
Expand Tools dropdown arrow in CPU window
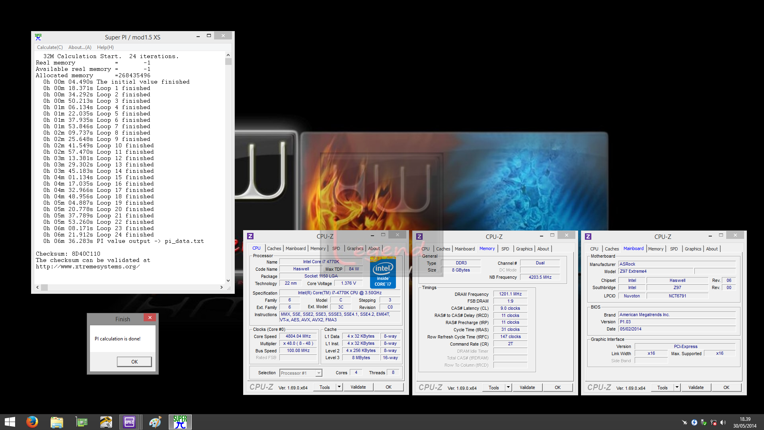(339, 387)
